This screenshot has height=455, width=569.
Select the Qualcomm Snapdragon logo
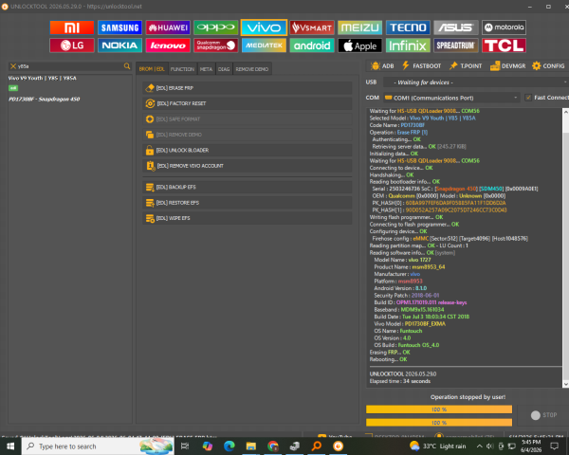pyautogui.click(x=216, y=45)
